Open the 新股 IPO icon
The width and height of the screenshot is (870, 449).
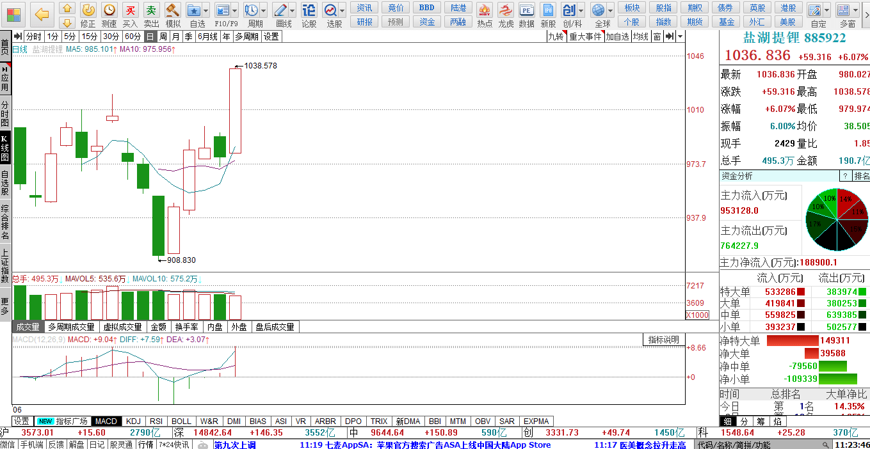548,10
